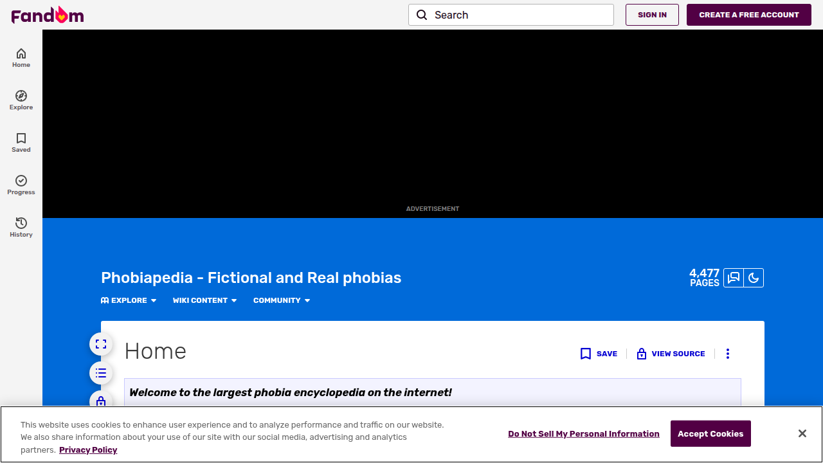Open the Fandom logo homepage

click(48, 15)
